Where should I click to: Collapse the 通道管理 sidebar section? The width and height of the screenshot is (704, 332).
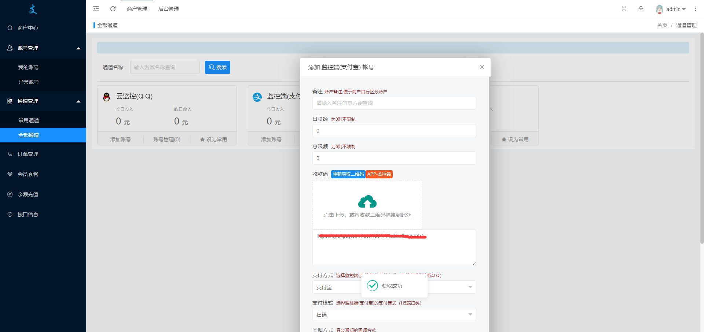(78, 101)
